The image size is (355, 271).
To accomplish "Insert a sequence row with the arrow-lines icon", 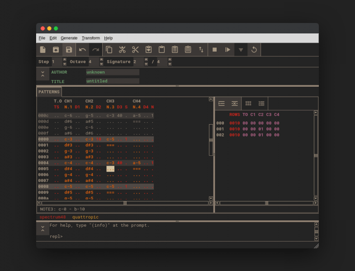I will pos(222,103).
